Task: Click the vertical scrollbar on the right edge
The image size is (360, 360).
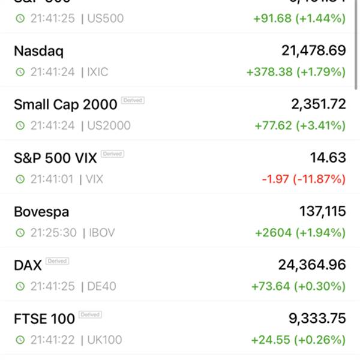Action: [x=356, y=45]
